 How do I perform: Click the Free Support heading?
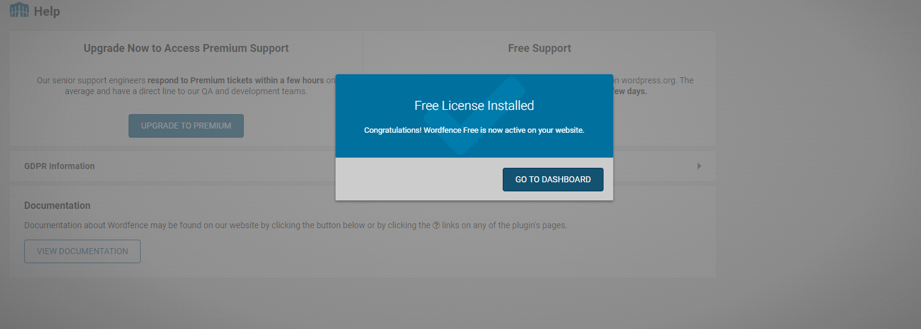point(540,48)
